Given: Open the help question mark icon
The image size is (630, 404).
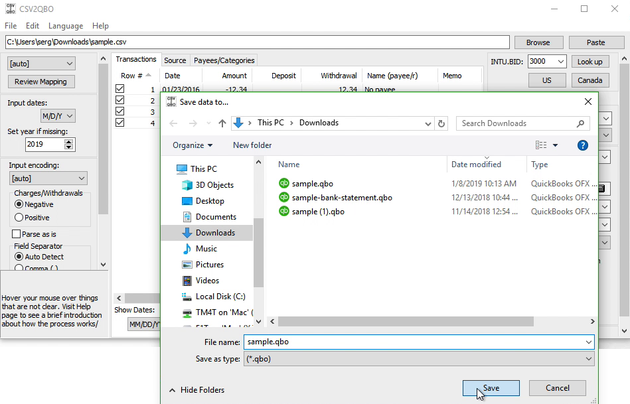Looking at the screenshot, I should tap(583, 145).
